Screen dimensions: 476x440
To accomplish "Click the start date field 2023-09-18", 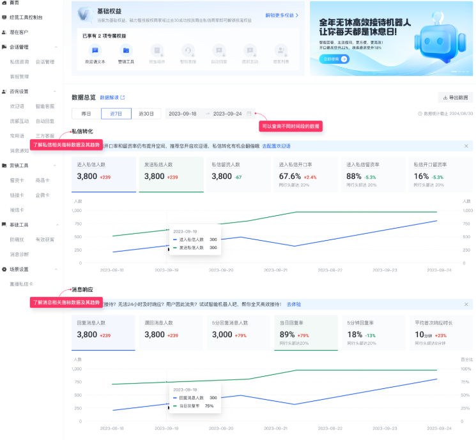I will coord(183,114).
